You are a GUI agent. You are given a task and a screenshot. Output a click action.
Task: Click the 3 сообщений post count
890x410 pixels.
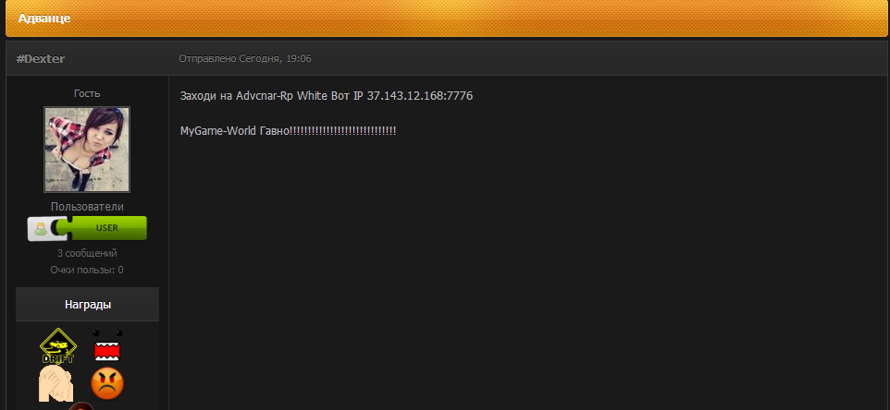pyautogui.click(x=87, y=253)
